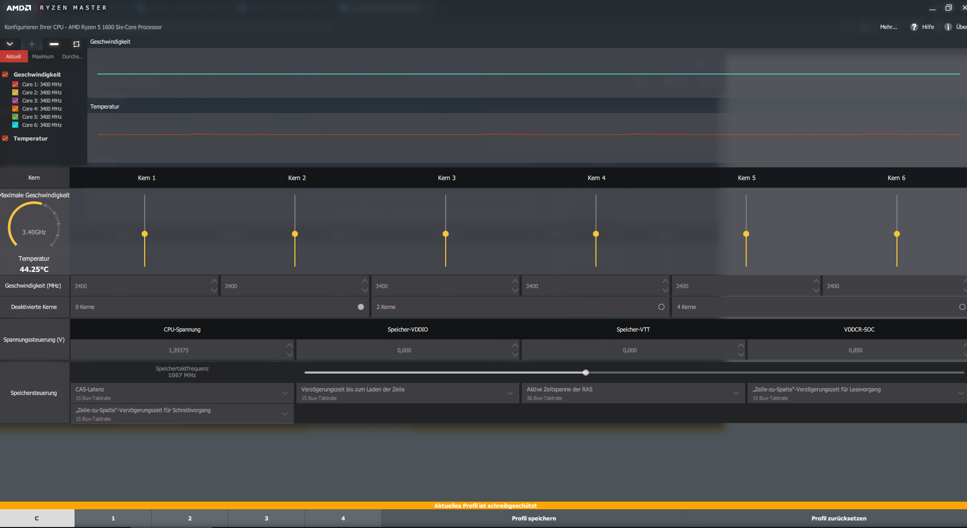Screen dimensions: 967x528
Task: Select profile tab 4
Action: point(343,518)
